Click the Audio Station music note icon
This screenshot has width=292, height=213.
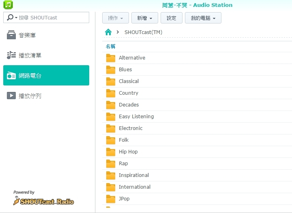tap(8, 5)
